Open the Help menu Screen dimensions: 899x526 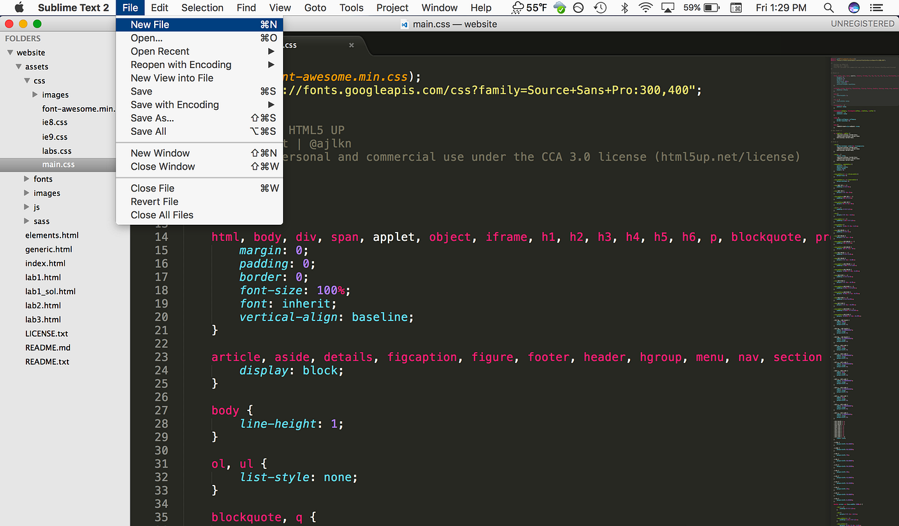[x=480, y=8]
